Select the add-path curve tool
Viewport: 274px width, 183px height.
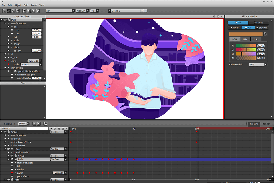[x=13, y=11]
